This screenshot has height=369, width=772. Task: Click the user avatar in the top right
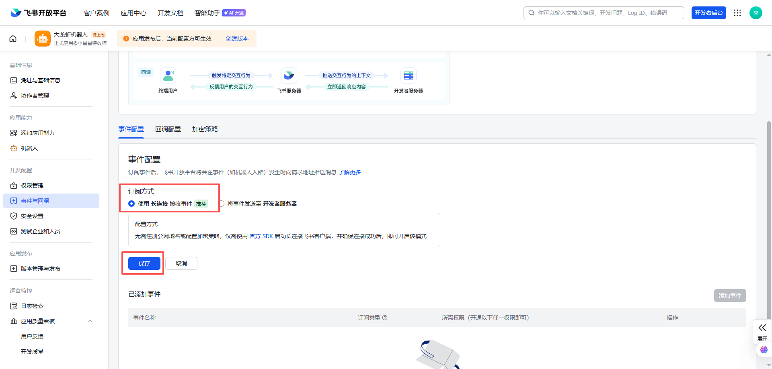[x=756, y=13]
